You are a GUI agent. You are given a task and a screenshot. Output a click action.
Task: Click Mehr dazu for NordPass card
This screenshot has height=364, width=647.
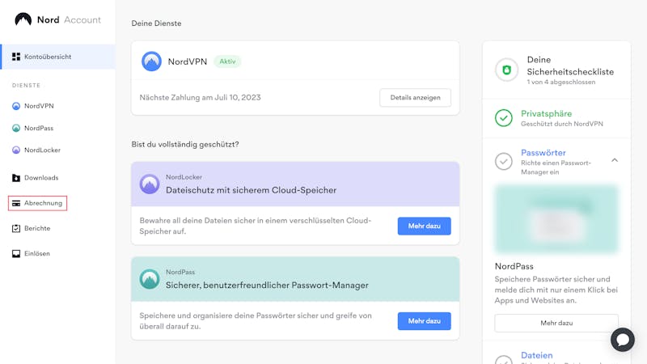(x=424, y=321)
